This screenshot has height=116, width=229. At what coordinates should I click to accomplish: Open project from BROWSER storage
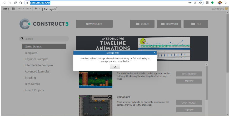point(169,24)
